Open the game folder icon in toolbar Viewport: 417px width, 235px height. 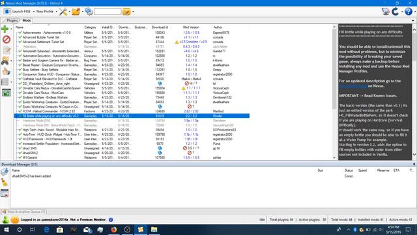pyautogui.click(x=76, y=12)
